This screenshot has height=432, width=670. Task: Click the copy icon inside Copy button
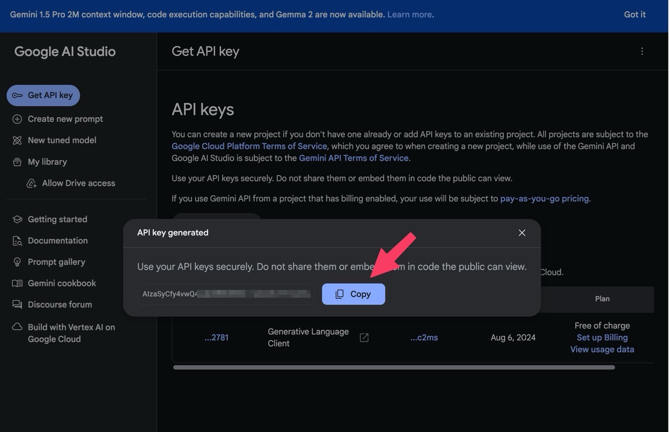click(339, 294)
